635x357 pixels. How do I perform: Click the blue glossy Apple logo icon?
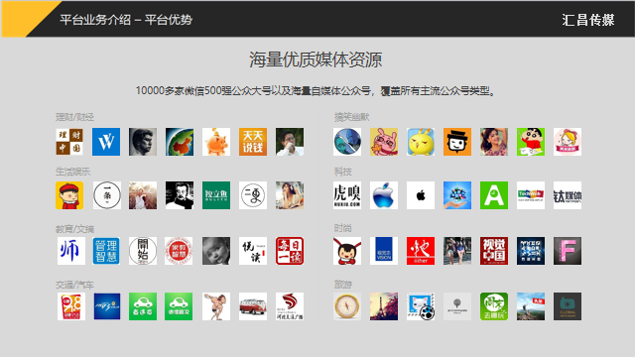point(384,195)
